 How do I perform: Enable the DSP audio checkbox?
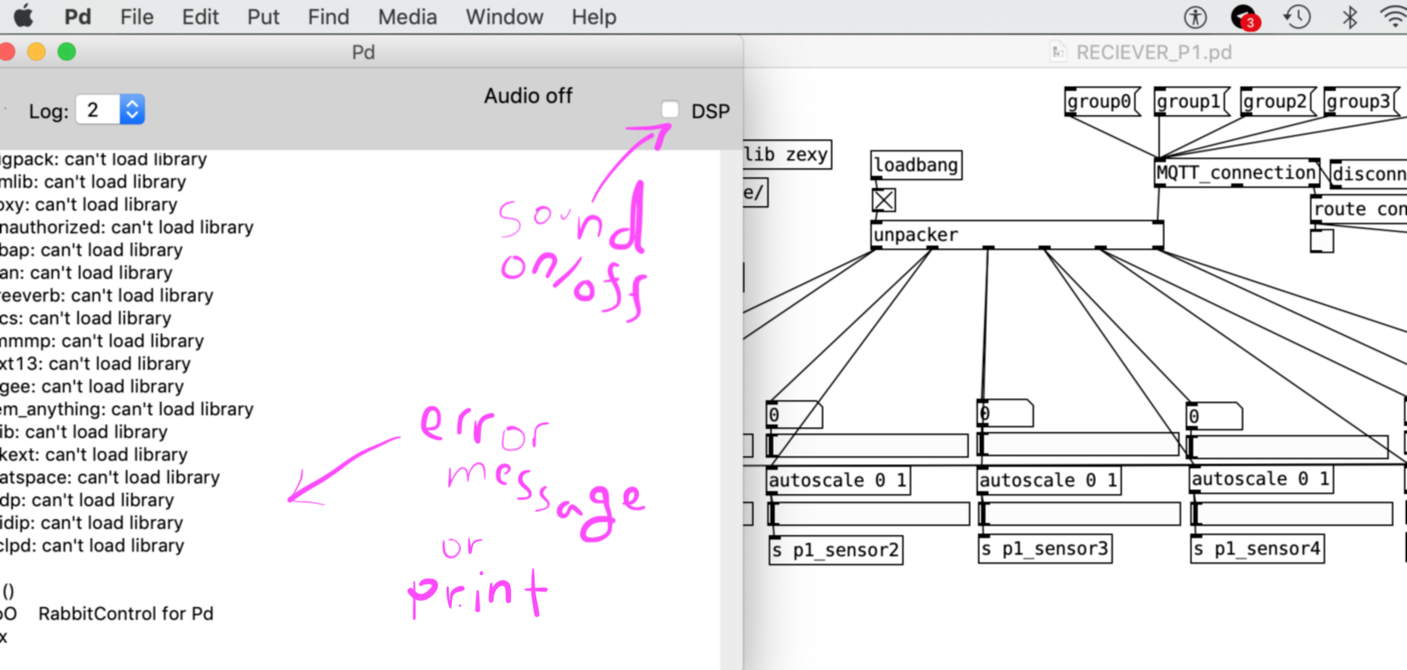[x=669, y=110]
